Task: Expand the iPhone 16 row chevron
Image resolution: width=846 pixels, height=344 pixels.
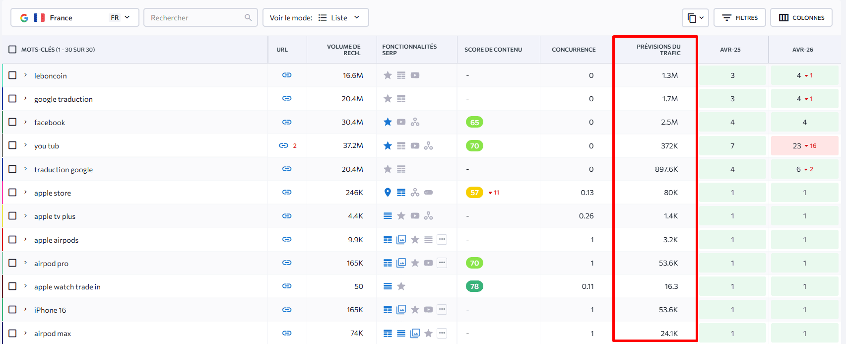Action: point(25,309)
